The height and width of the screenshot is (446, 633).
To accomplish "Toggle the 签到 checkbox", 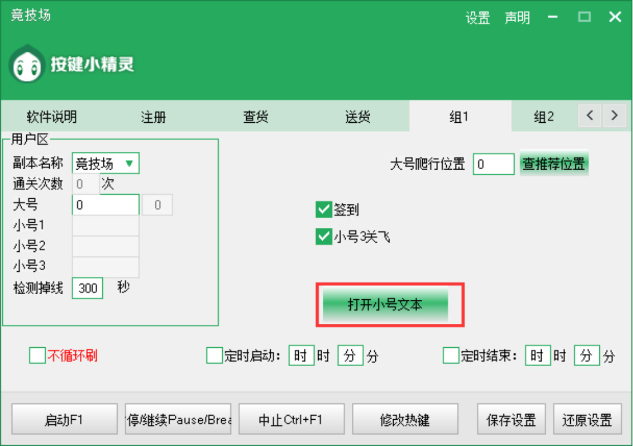I will [323, 210].
